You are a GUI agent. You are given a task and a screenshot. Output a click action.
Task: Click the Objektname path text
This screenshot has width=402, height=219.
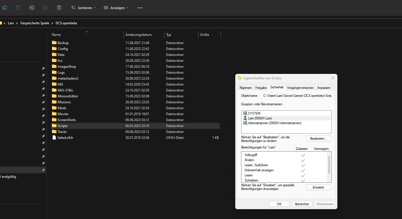pos(297,96)
